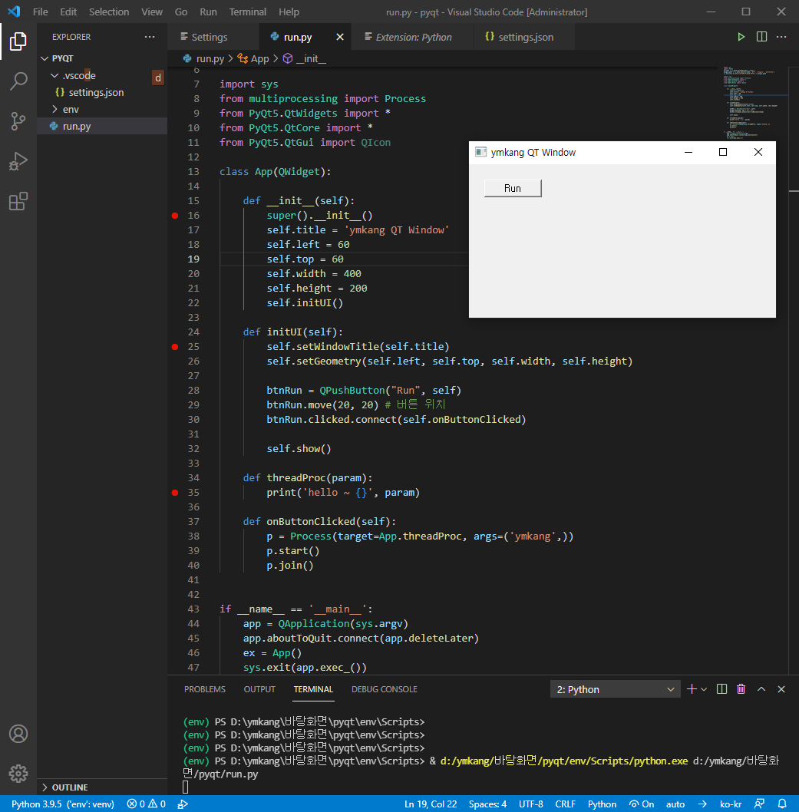Switch to the OUTPUT panel tab

pyautogui.click(x=259, y=689)
